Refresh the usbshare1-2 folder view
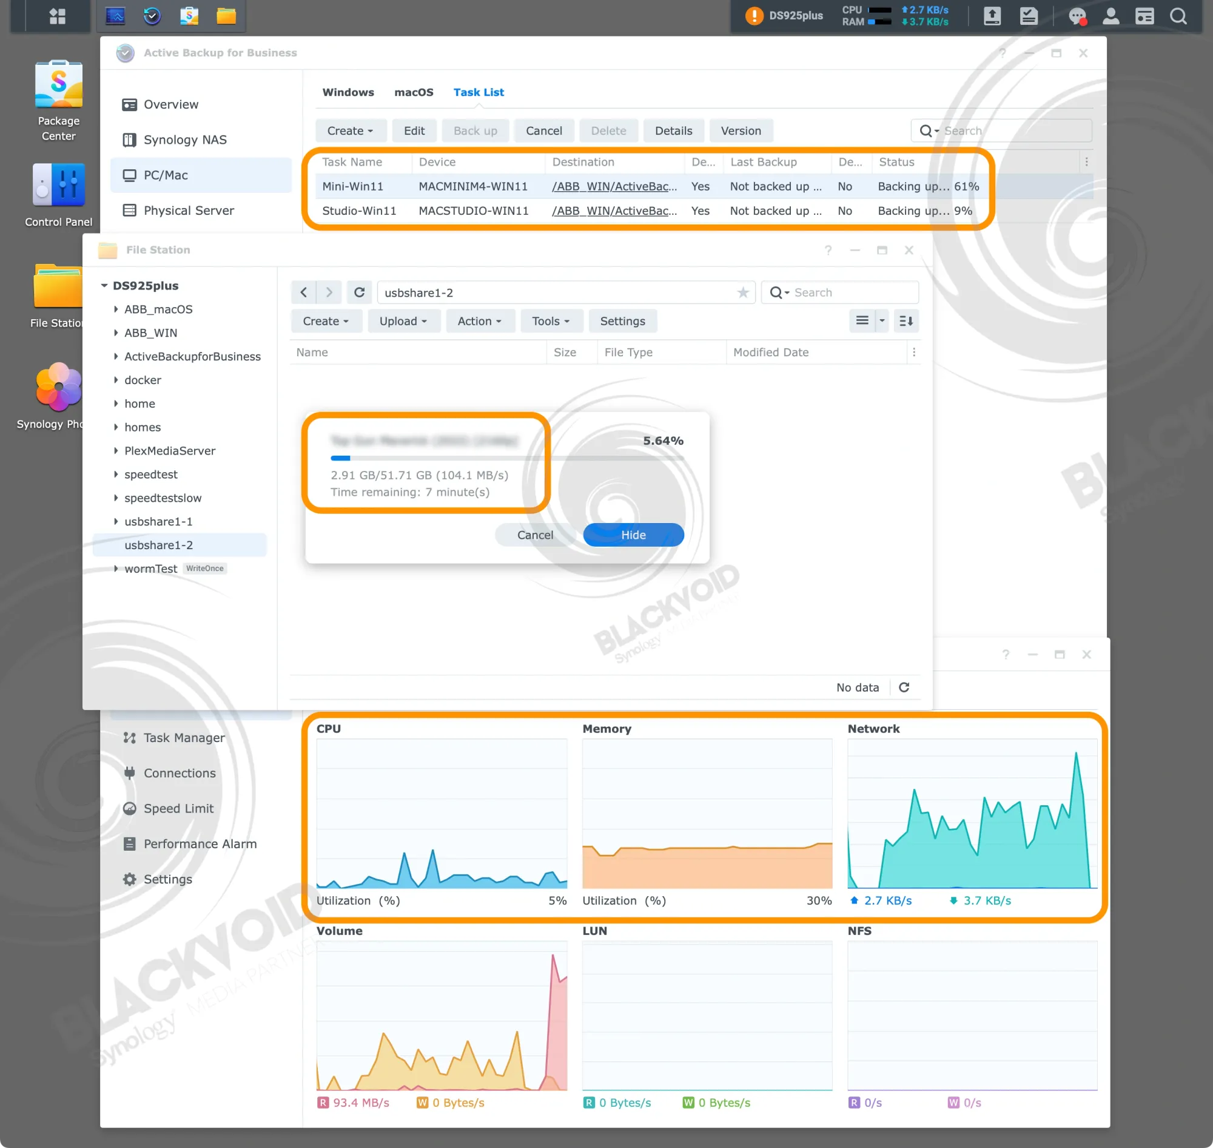This screenshot has width=1213, height=1148. (x=359, y=292)
